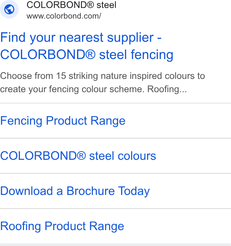The image size is (231, 246).
Task: Click 'COLORBOND® steel fencing' headline line
Action: pos(87,55)
